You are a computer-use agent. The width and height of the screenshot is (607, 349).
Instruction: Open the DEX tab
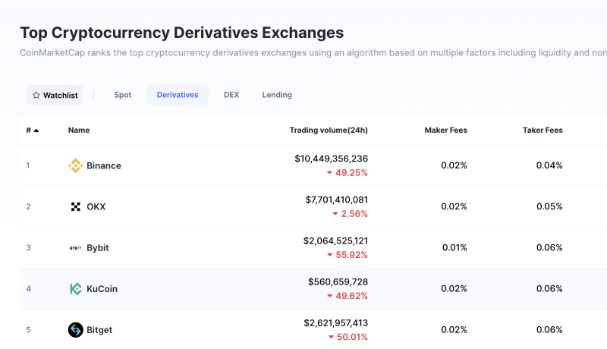pyautogui.click(x=231, y=95)
